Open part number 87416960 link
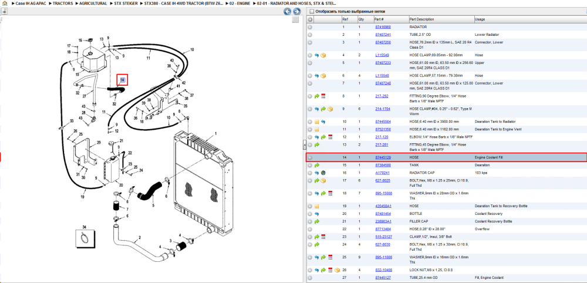This screenshot has height=283, width=587. tap(383, 28)
